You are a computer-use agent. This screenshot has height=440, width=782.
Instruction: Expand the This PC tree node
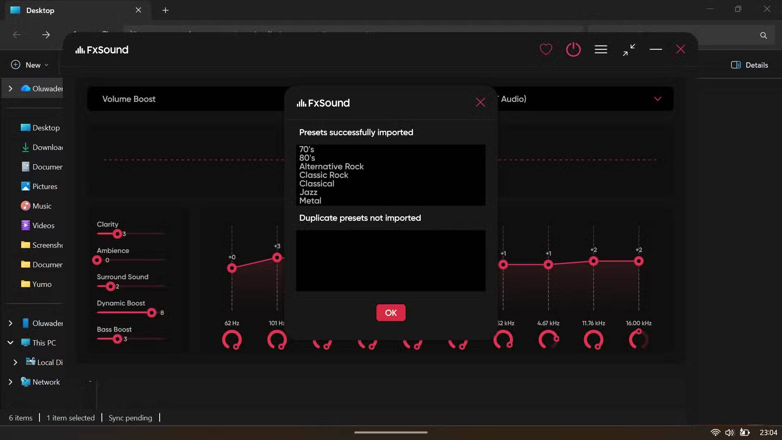click(11, 343)
